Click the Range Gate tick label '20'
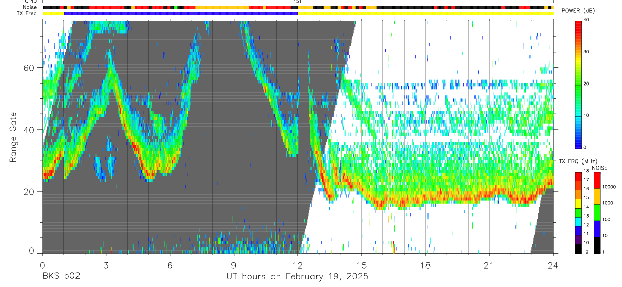Screen dimensions: 622x287 pyautogui.click(x=29, y=191)
